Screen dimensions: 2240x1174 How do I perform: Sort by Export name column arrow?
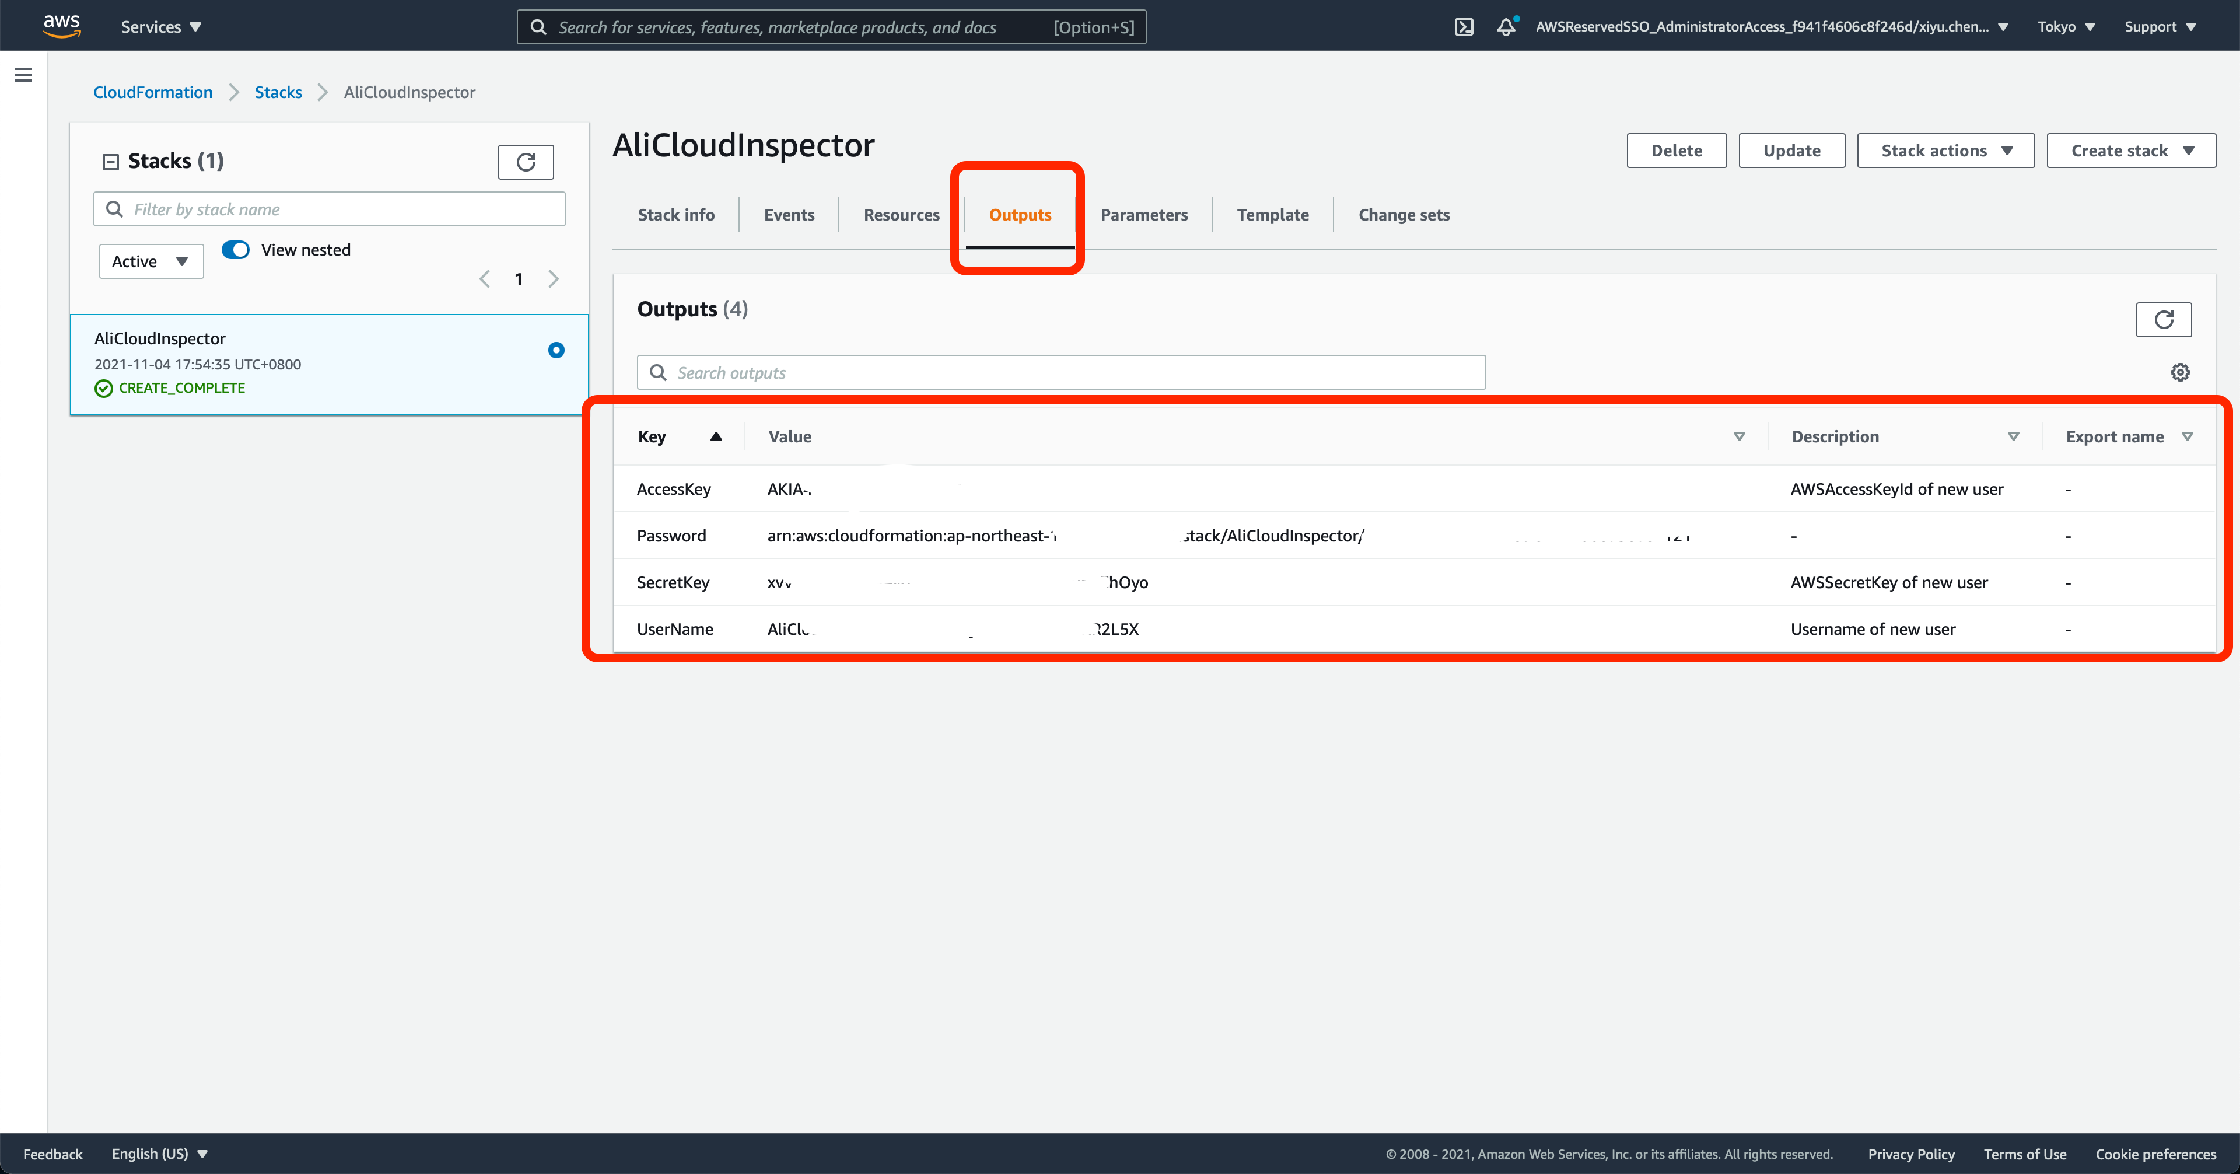click(x=2187, y=436)
